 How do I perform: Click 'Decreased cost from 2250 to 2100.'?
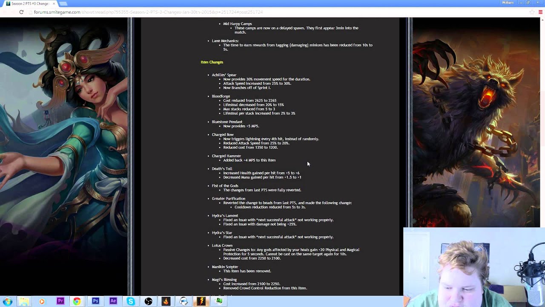click(252, 258)
